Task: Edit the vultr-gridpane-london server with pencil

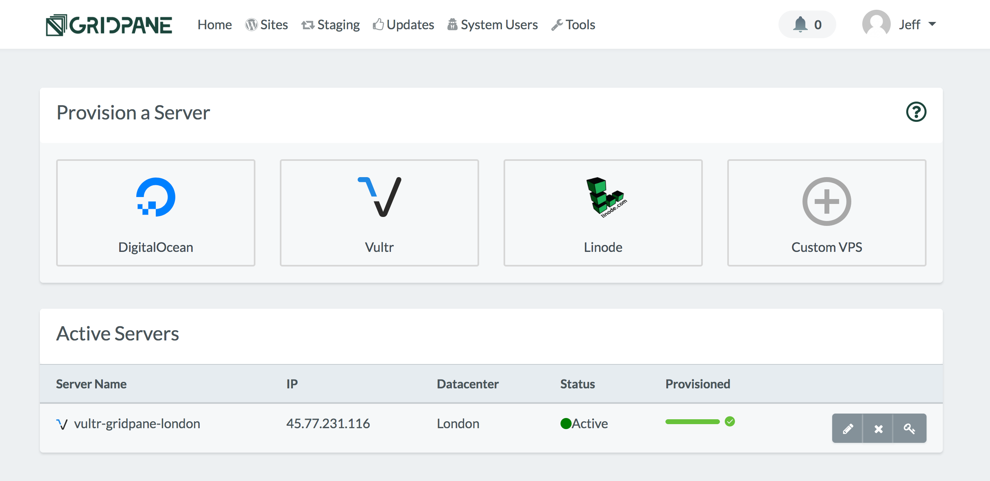Action: coord(848,428)
